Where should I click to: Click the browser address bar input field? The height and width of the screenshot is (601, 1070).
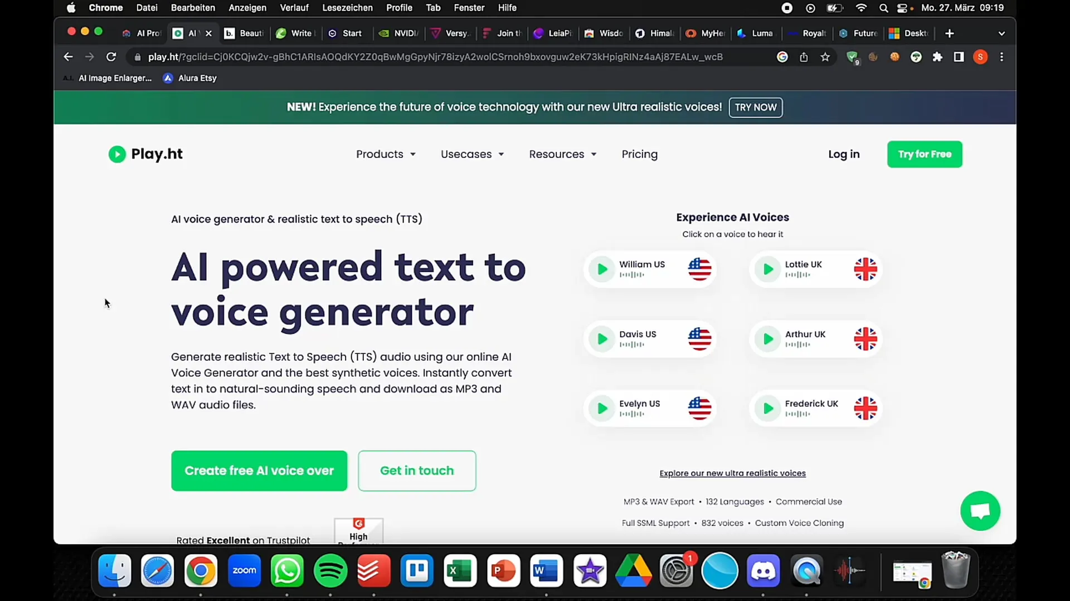[x=434, y=57]
